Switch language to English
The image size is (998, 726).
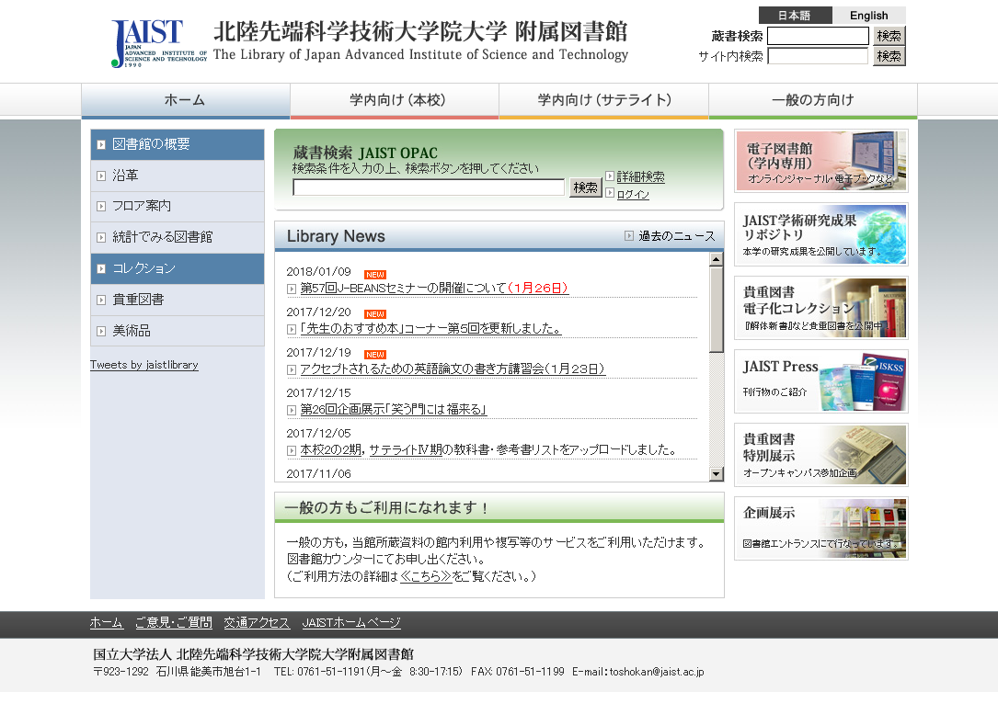point(869,16)
